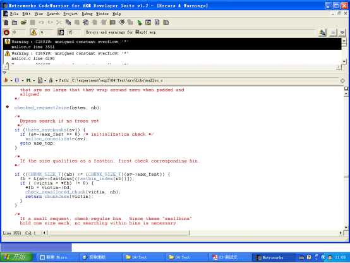350x263 pixels.
Task: Open the Project menu
Action: pos(71,14)
